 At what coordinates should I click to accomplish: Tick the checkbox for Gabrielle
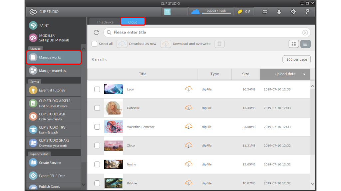tap(97, 108)
